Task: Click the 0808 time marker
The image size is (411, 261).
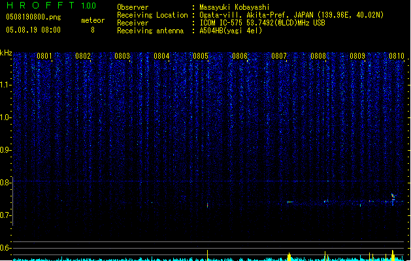Action: tap(318, 56)
